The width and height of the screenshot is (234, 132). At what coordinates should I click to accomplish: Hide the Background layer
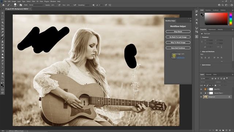click(x=201, y=97)
